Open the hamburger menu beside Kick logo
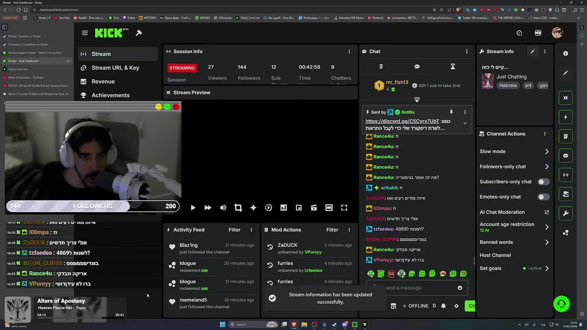587x330 pixels. click(85, 33)
